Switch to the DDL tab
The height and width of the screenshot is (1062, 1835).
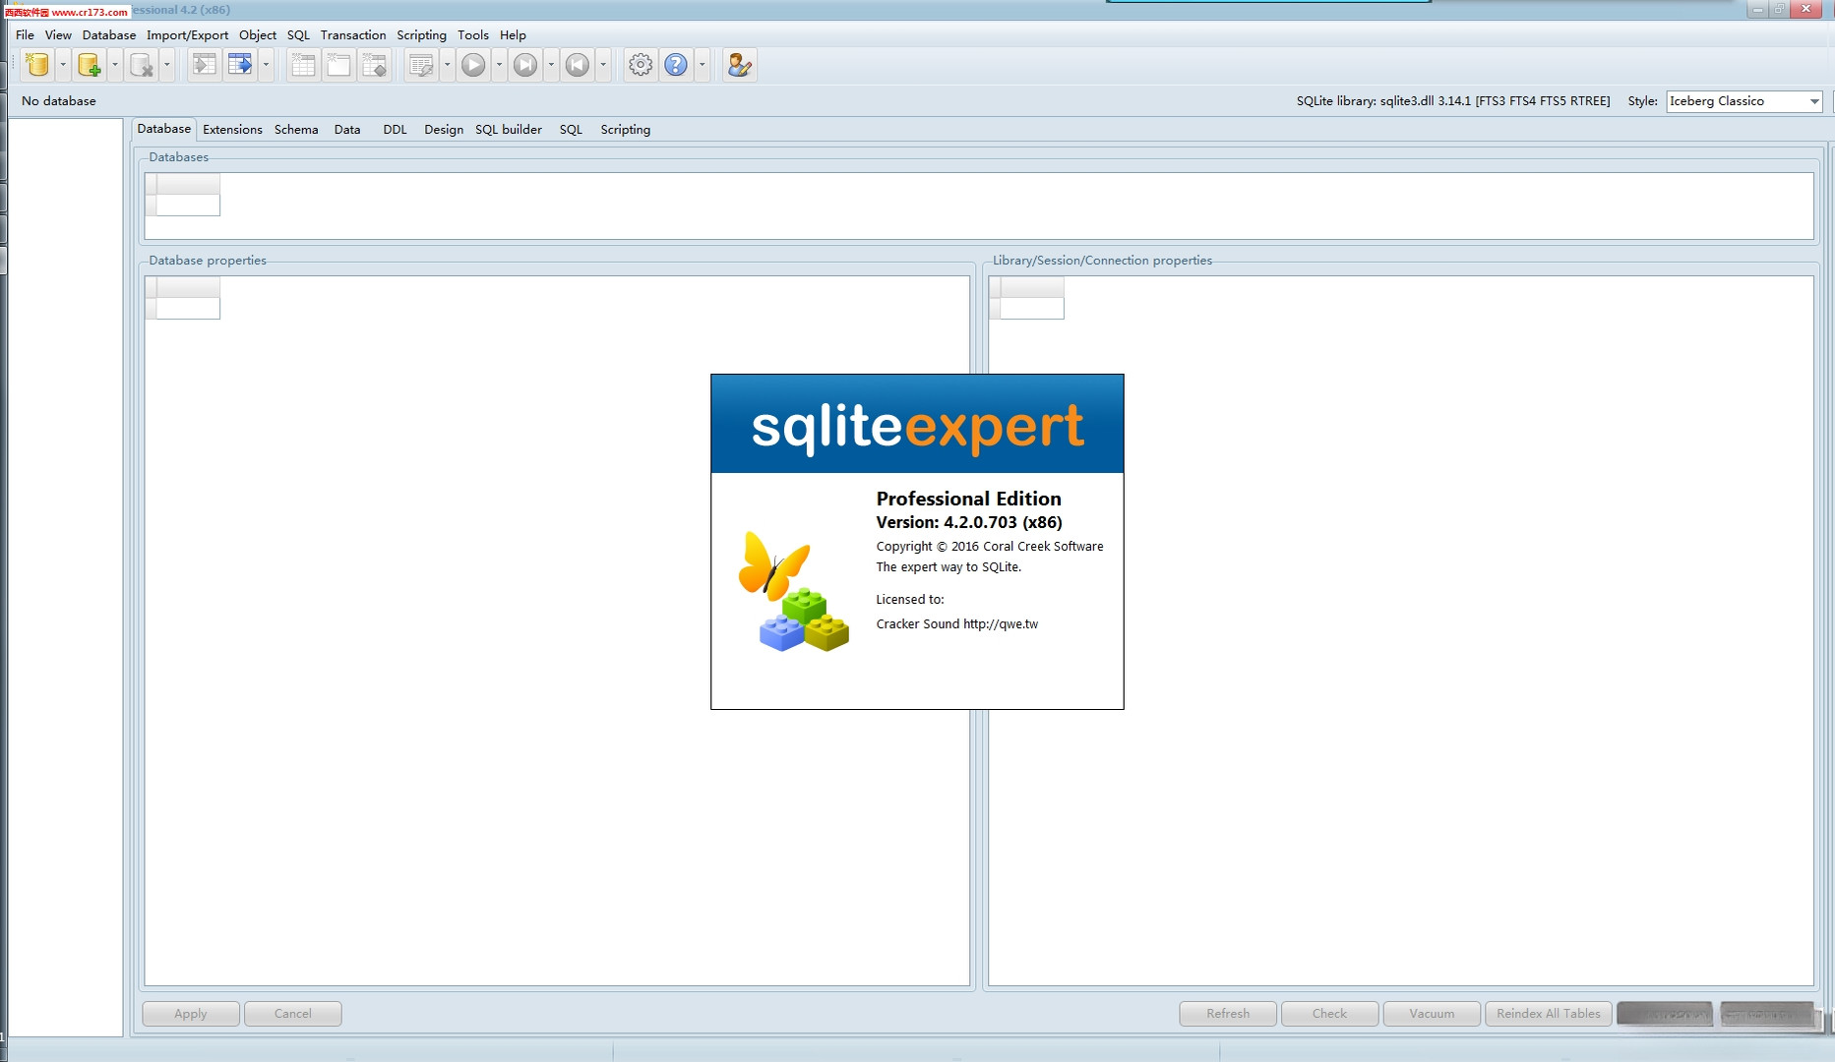pos(395,130)
